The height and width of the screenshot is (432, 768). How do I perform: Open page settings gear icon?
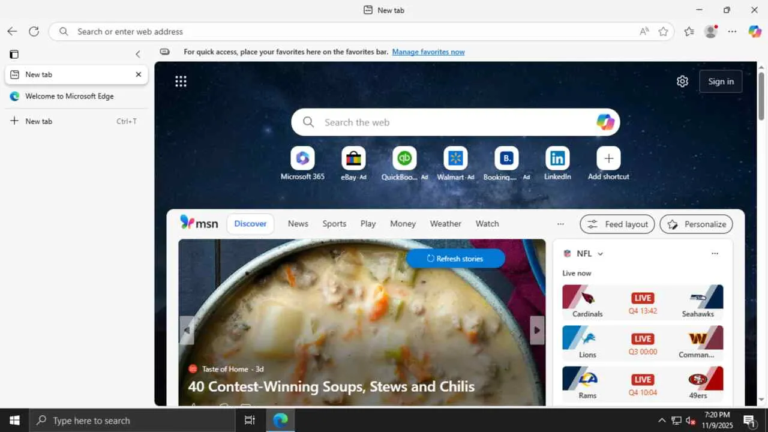click(682, 81)
